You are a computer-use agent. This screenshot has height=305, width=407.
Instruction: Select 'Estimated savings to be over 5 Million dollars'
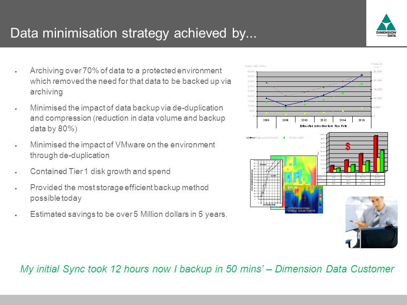(x=129, y=214)
